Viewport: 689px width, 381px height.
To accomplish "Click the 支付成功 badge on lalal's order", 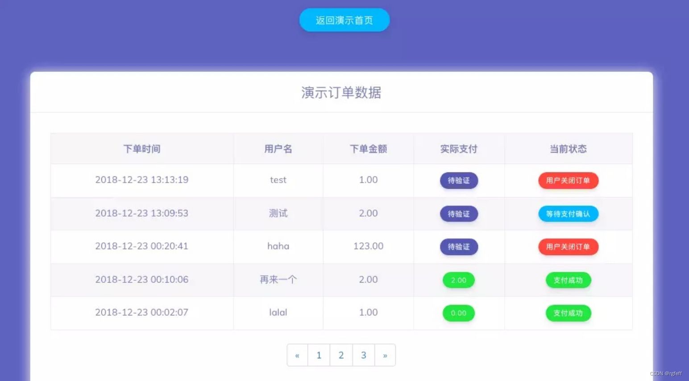I will (x=568, y=313).
